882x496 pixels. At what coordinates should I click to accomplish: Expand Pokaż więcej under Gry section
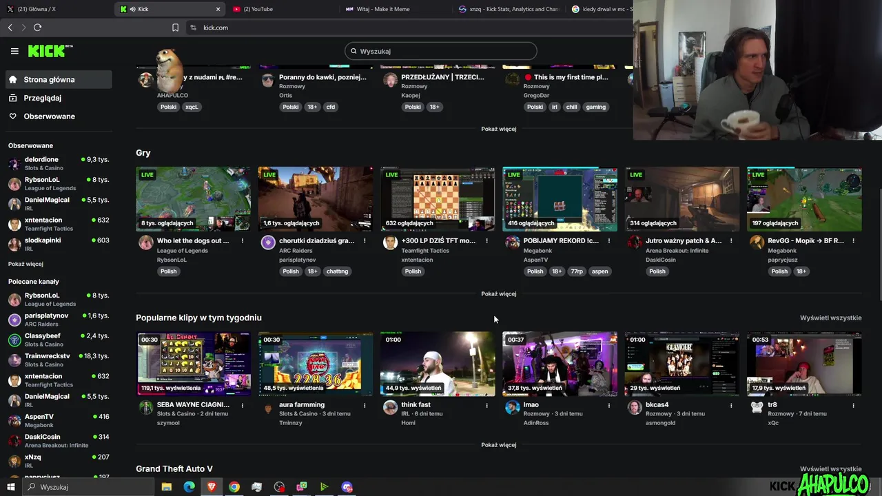pos(499,294)
